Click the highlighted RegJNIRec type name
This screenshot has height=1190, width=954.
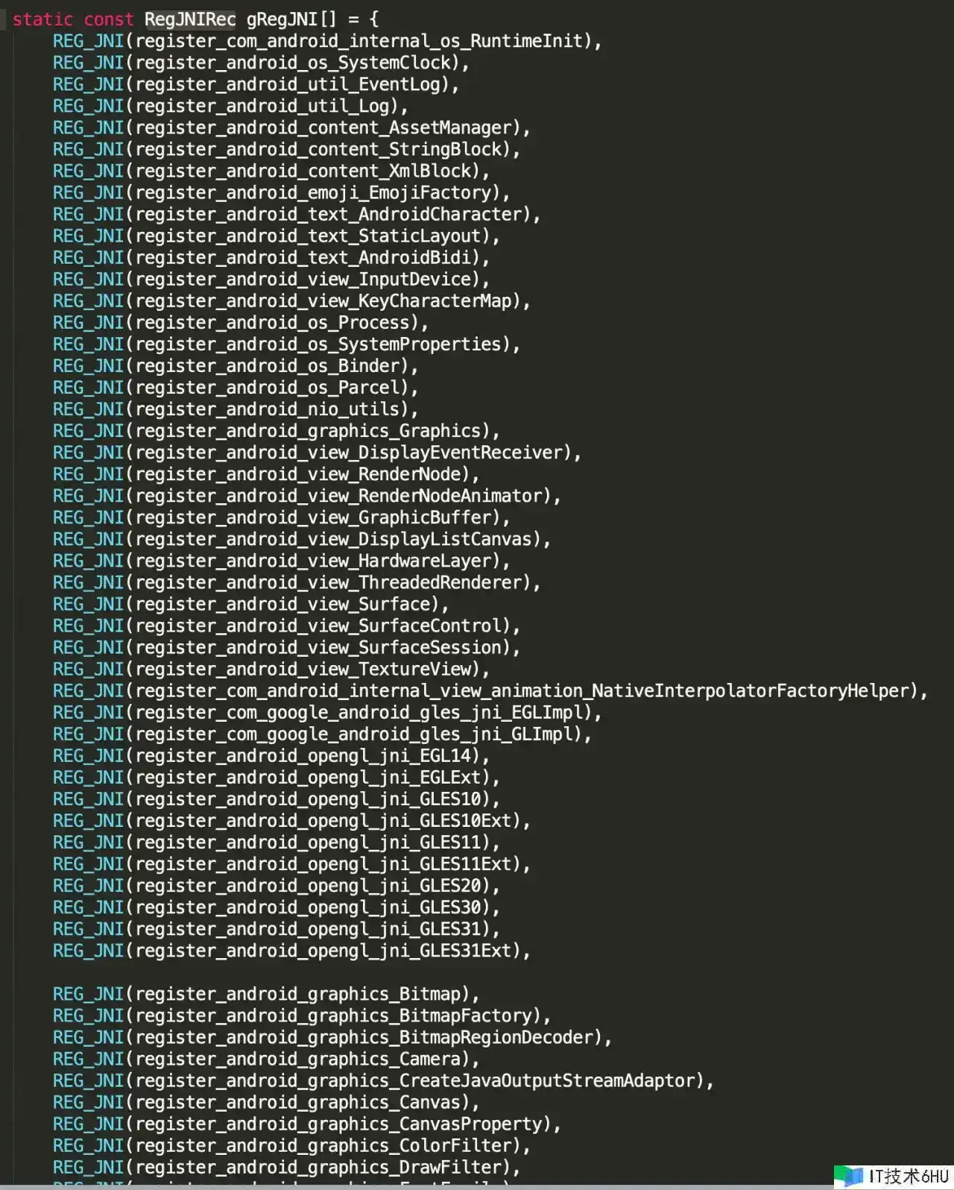[x=190, y=19]
